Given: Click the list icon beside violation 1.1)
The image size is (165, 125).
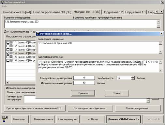Looking at the screenshot, I should pos(11,42).
